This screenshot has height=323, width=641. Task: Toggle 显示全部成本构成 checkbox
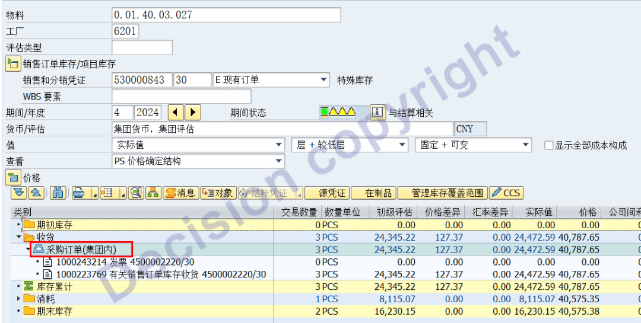(x=549, y=145)
